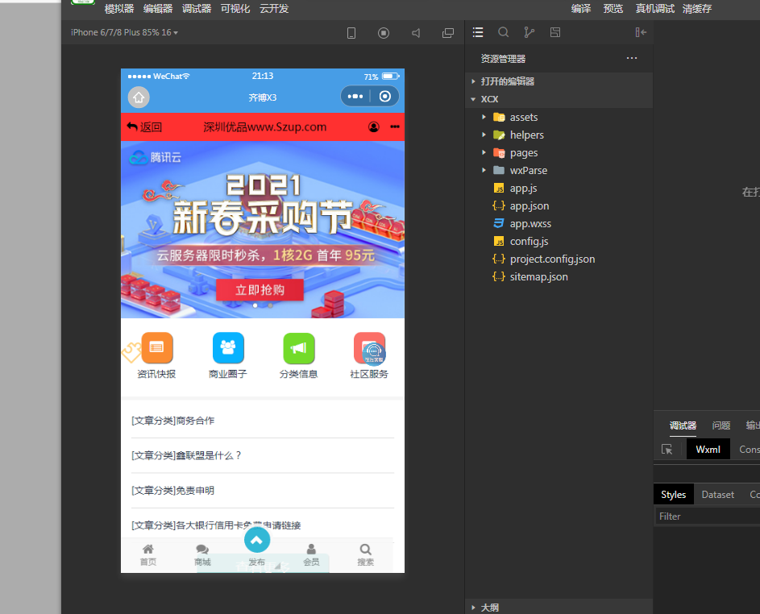Open the source control branch icon
Image resolution: width=760 pixels, height=614 pixels.
[530, 32]
